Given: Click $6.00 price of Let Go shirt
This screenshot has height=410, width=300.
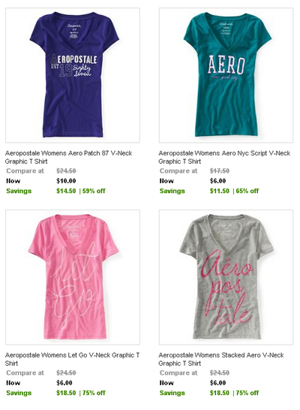Looking at the screenshot, I should pyautogui.click(x=64, y=383).
